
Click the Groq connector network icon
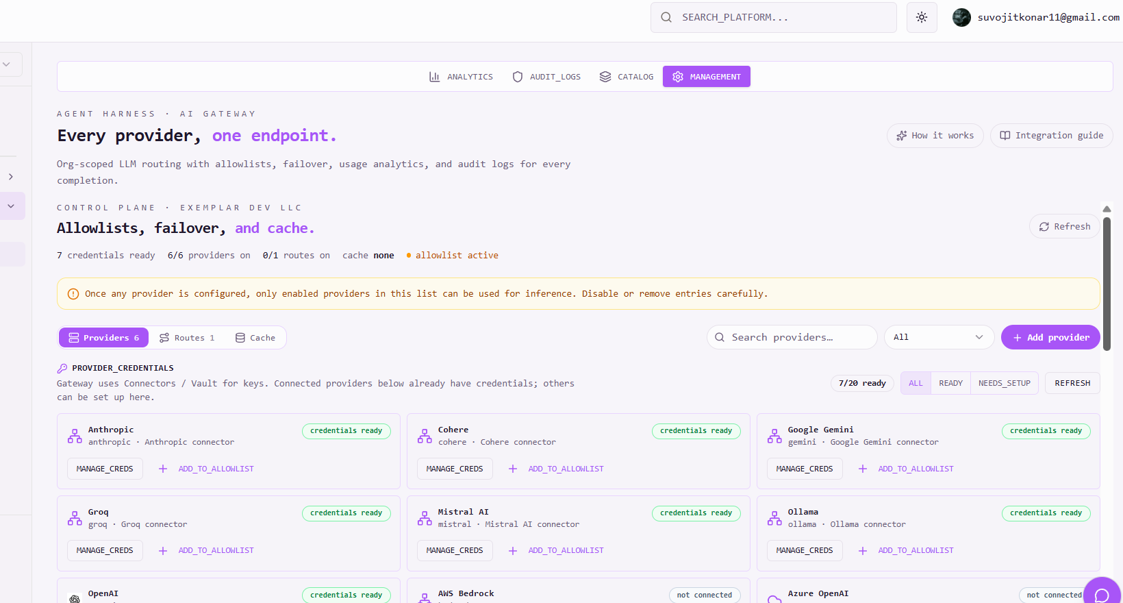coord(75,518)
